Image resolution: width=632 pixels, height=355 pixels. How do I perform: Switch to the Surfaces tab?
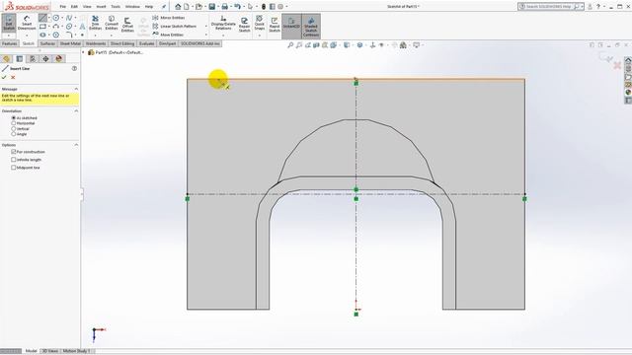coord(47,43)
